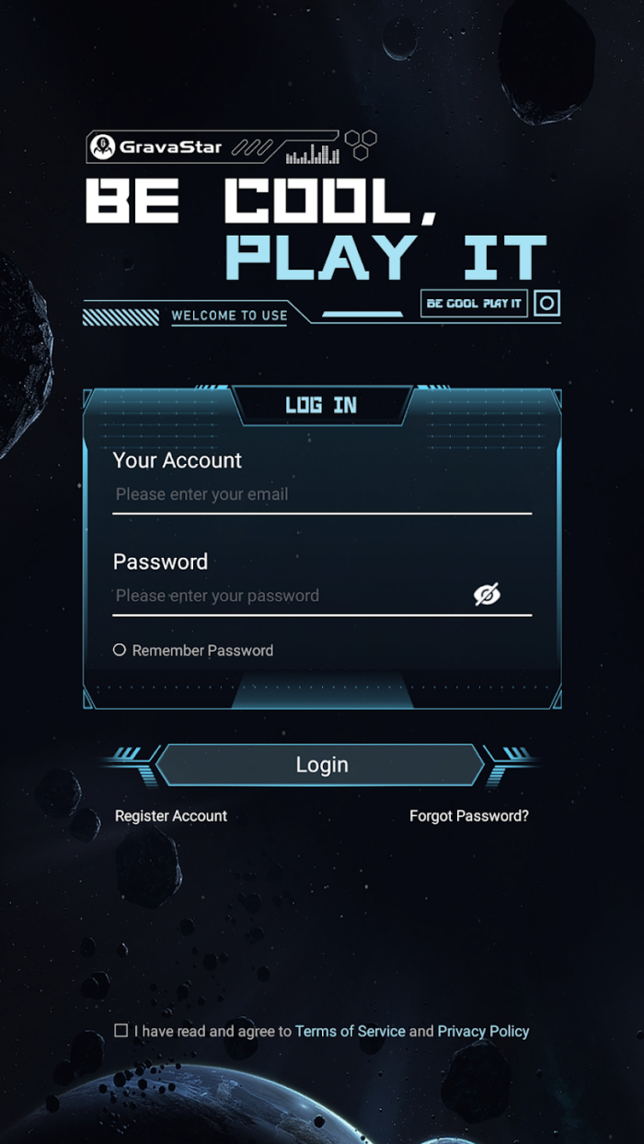Image resolution: width=644 pixels, height=1144 pixels.
Task: Click the Login button
Action: pyautogui.click(x=322, y=765)
